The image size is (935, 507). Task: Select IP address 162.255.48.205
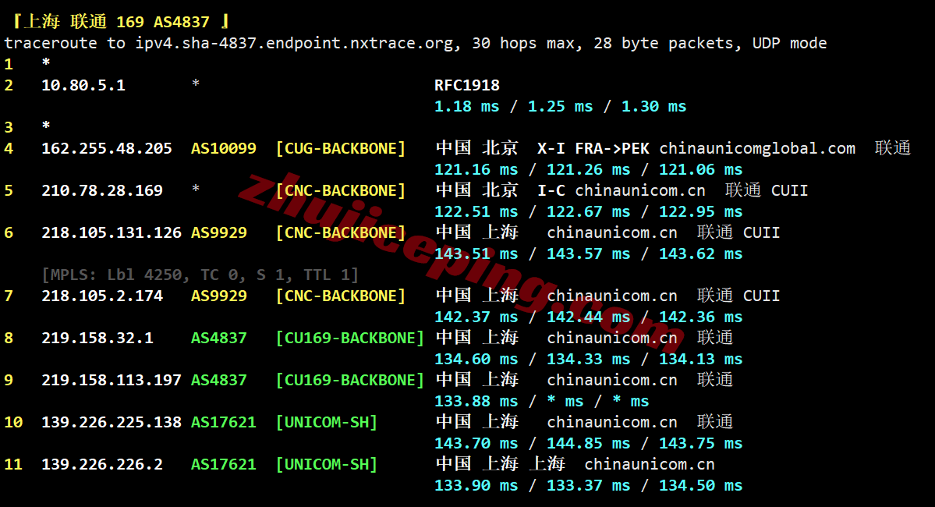coord(107,148)
